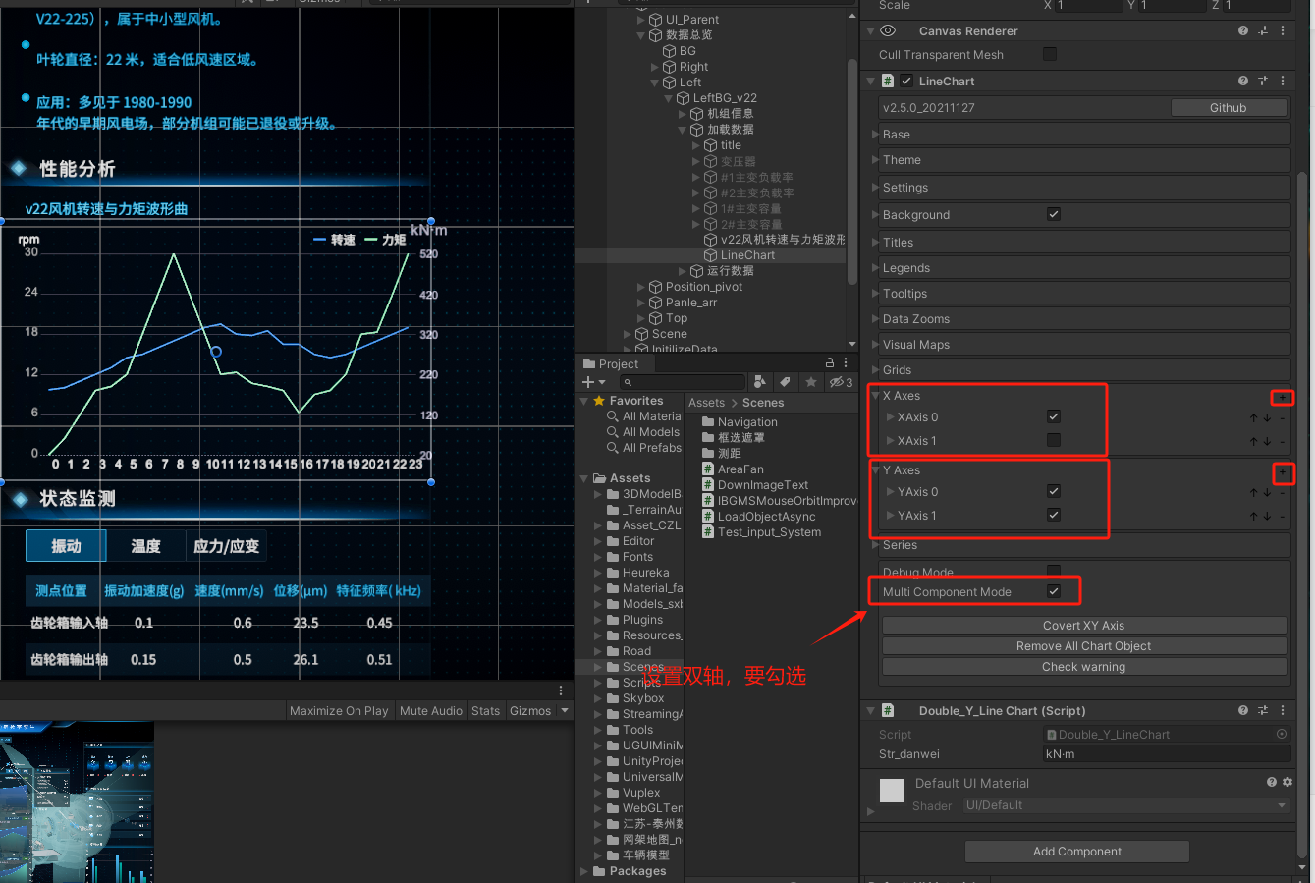Enable Cull Transparent Mesh on Canvas Renderer
Viewport: 1315px width, 883px height.
[1050, 54]
